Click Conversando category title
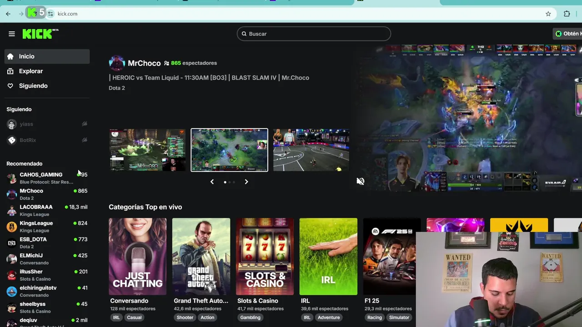582x327 pixels. click(x=129, y=301)
